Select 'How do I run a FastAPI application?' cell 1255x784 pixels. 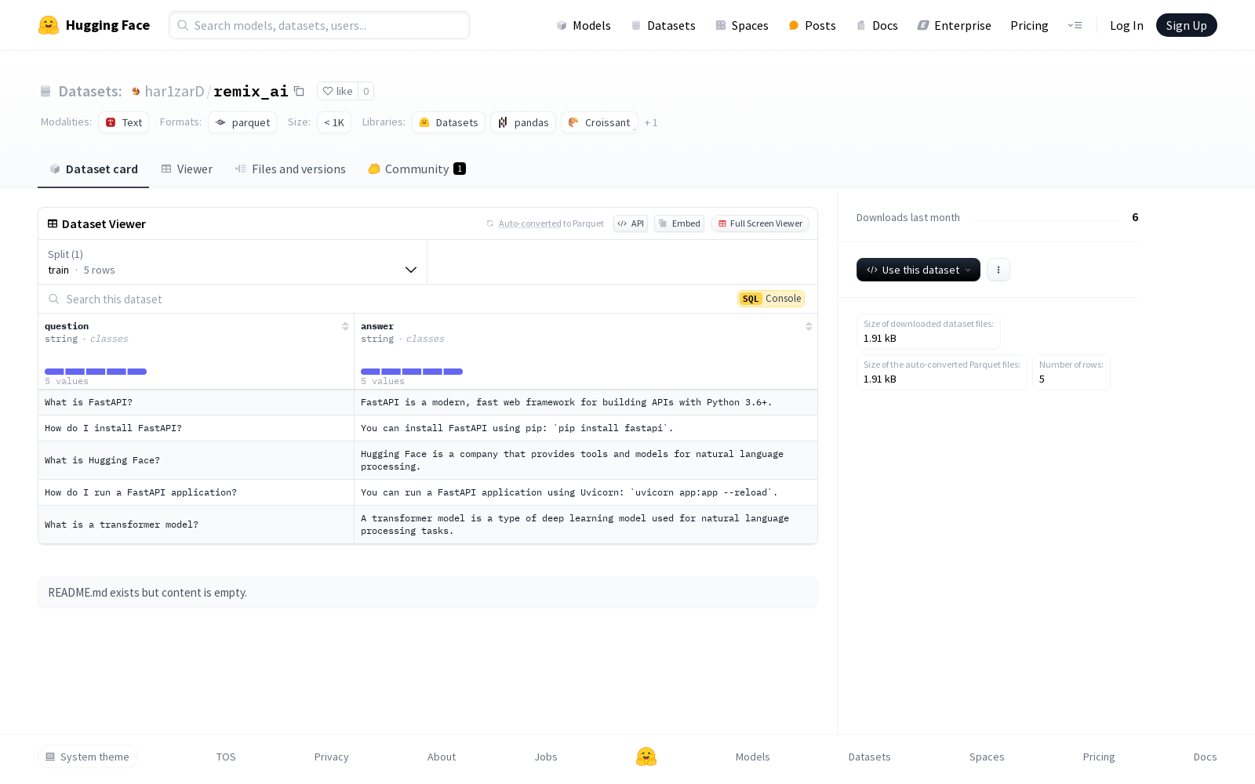[196, 492]
